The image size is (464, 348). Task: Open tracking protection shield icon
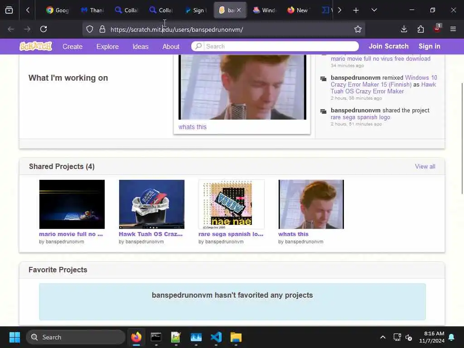pos(90,29)
